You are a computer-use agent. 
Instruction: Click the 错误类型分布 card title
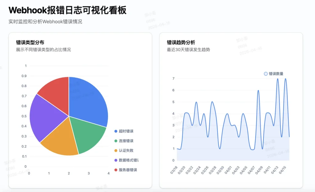tap(30, 43)
